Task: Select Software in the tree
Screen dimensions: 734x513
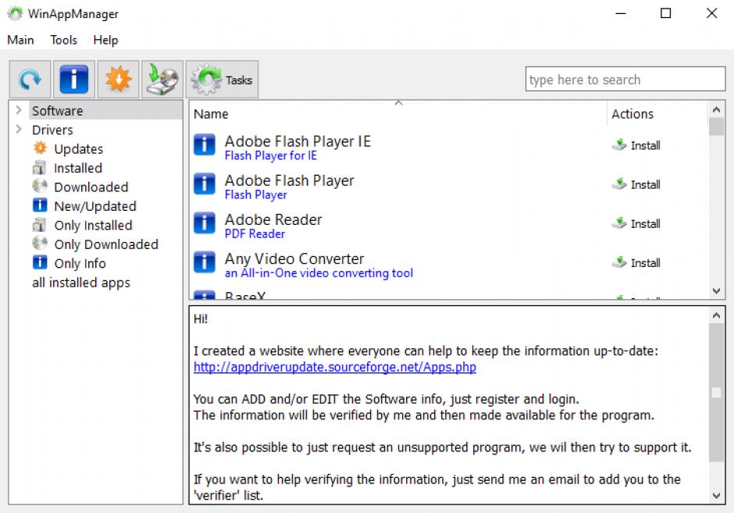Action: (58, 111)
